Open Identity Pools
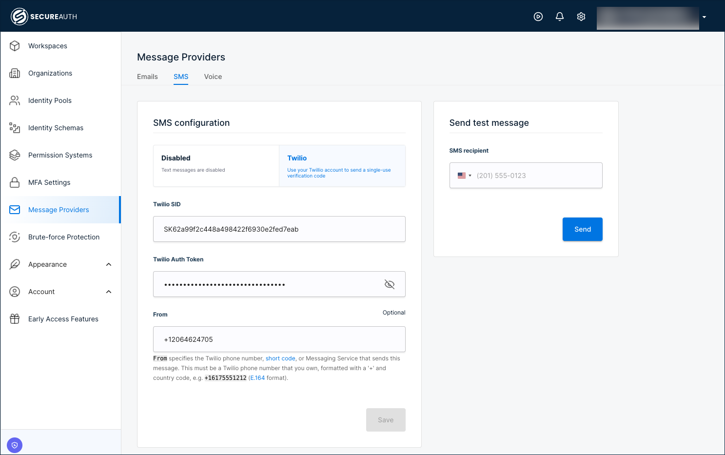This screenshot has height=455, width=725. click(49, 100)
